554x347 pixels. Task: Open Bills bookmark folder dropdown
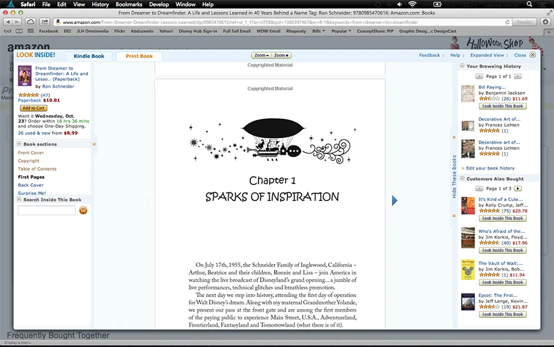pyautogui.click(x=318, y=31)
